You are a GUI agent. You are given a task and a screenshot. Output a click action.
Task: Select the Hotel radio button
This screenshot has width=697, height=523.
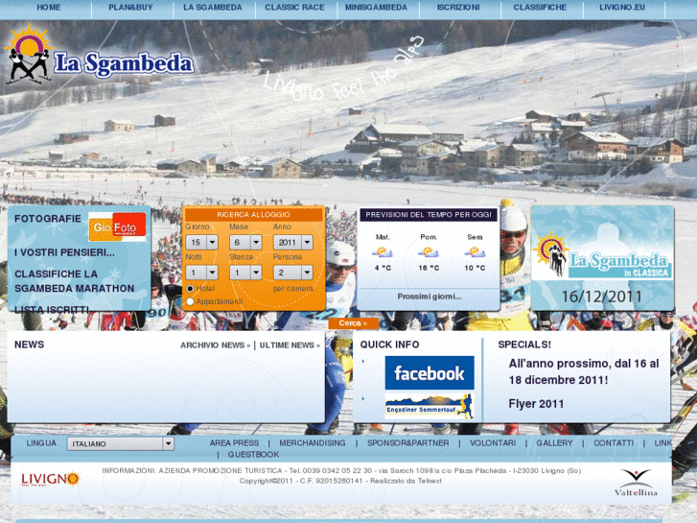[x=190, y=289]
